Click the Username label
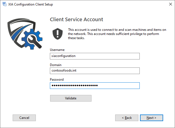This screenshot has width=175, height=128. (57, 50)
